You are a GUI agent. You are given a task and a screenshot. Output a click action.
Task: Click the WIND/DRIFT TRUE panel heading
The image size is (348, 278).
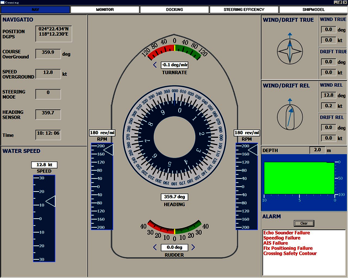pos(288,20)
